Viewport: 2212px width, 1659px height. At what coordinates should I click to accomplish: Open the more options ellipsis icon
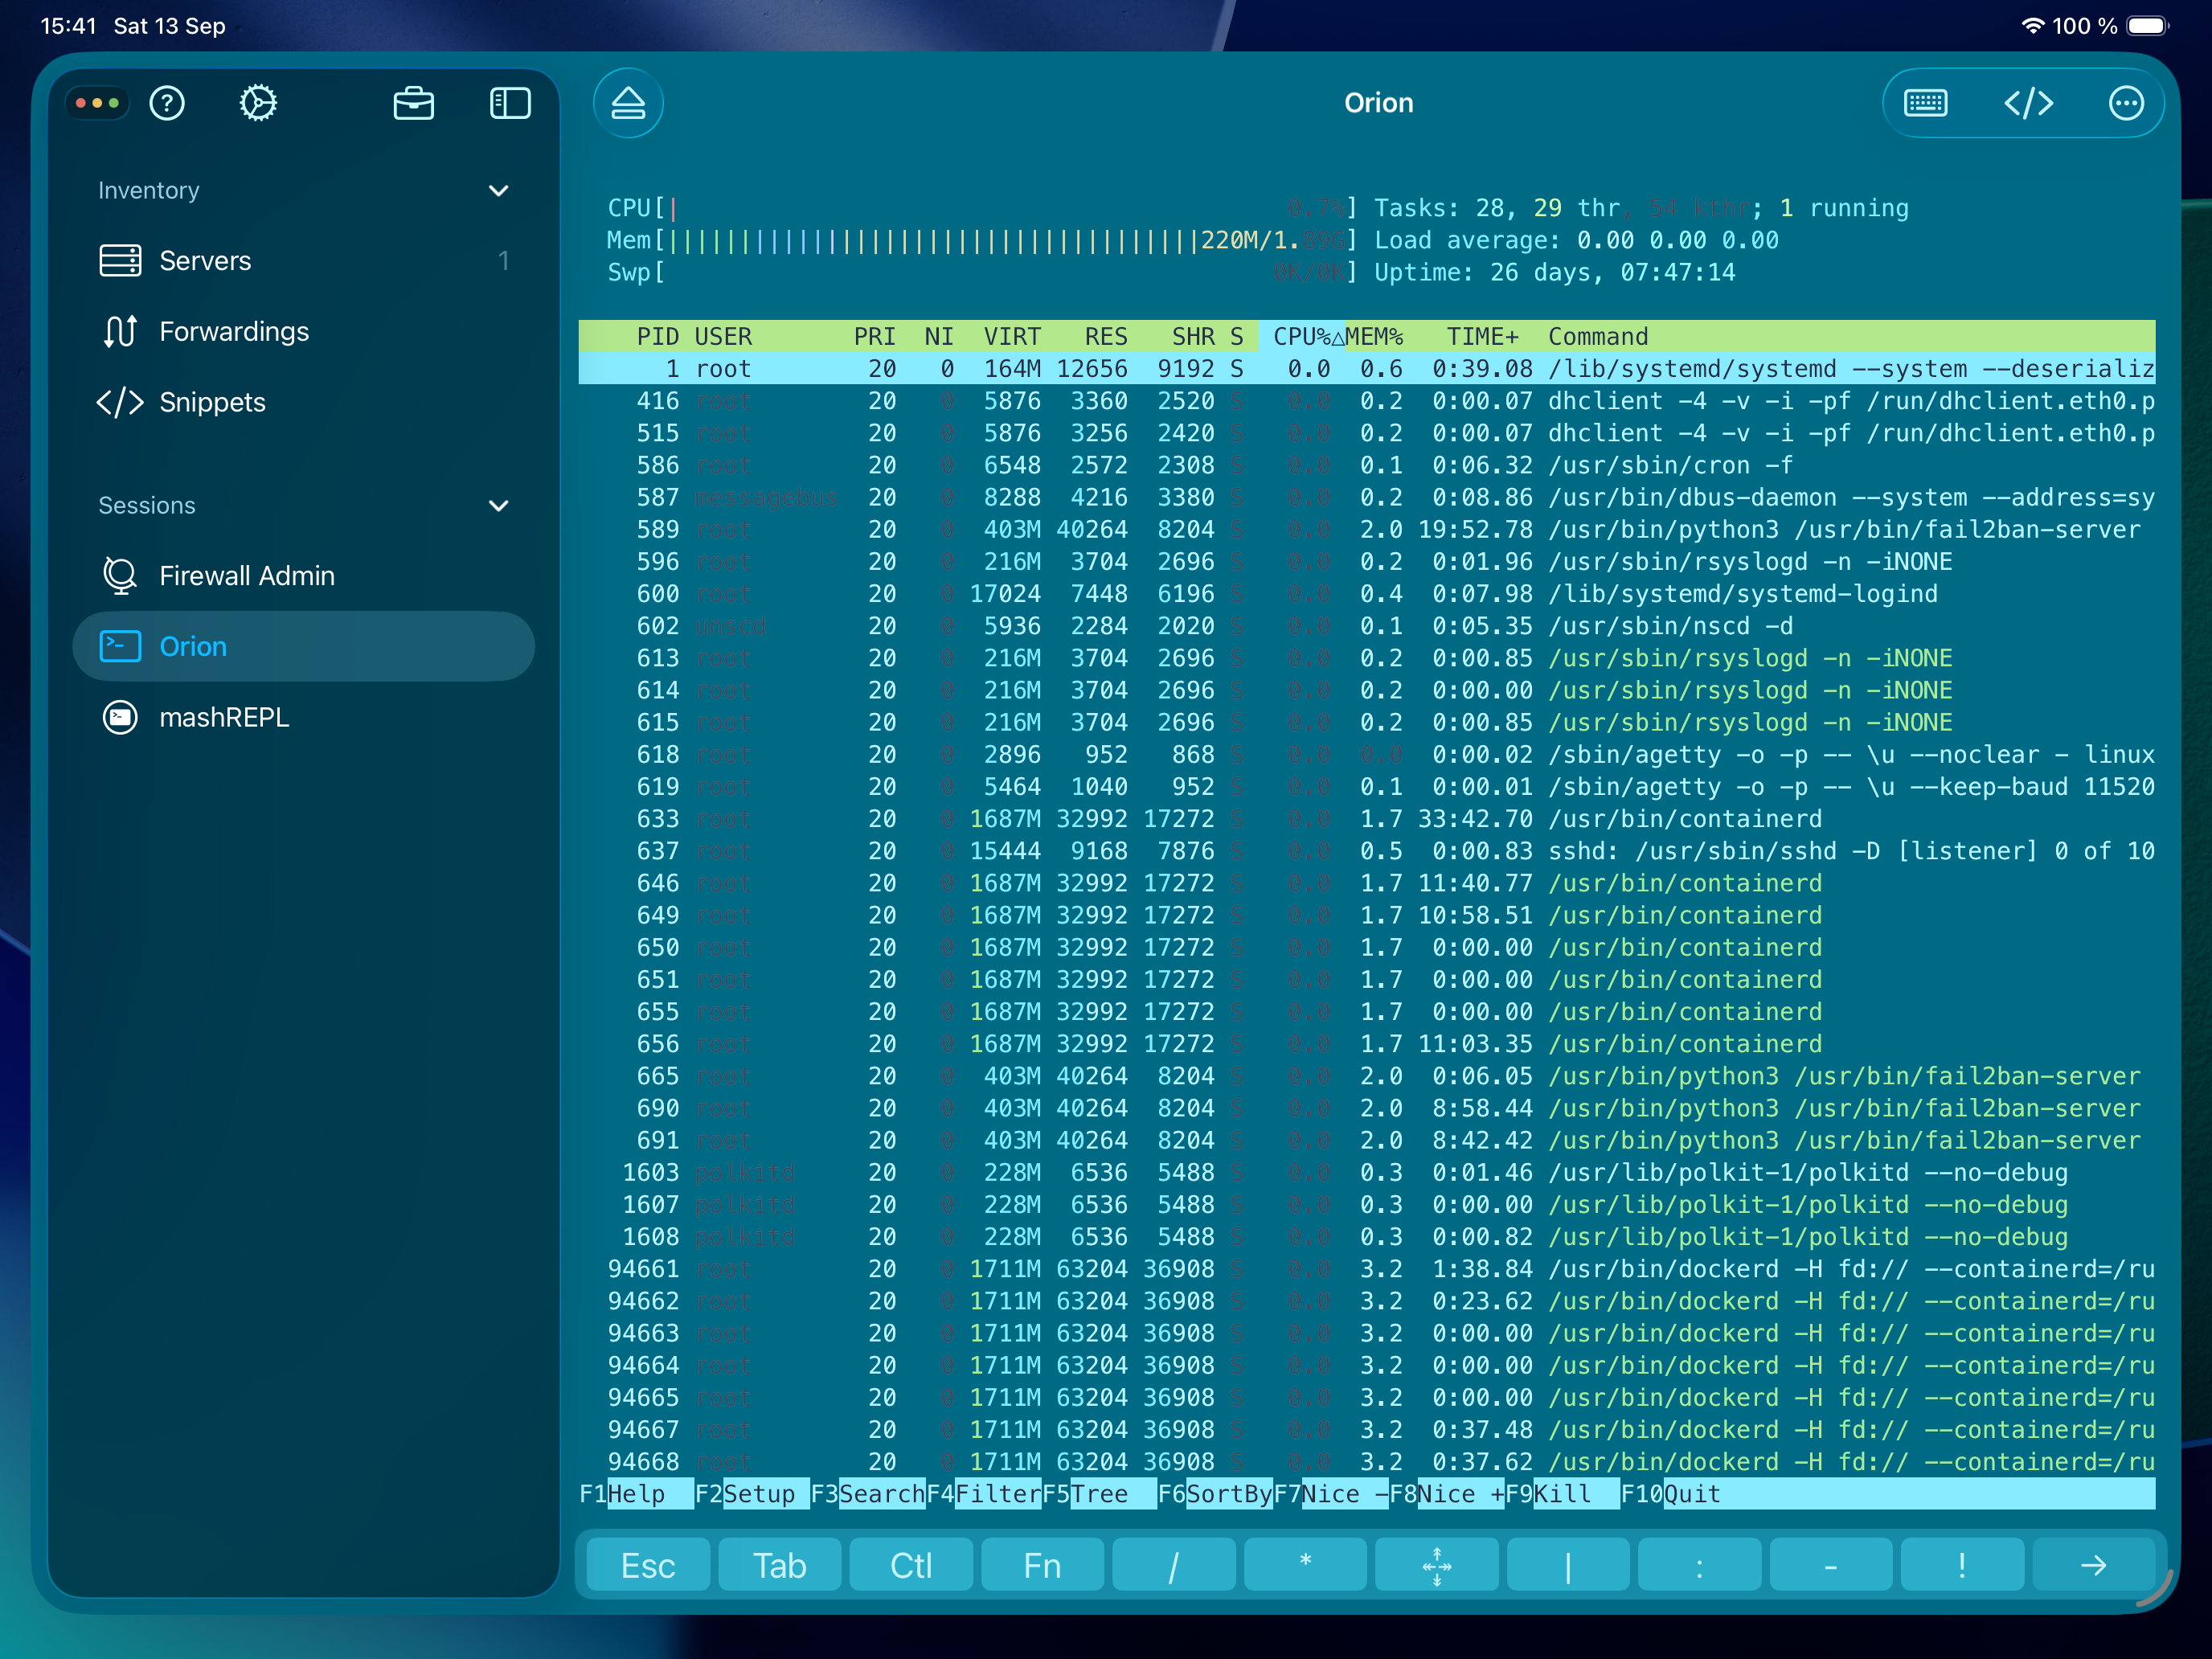pos(2125,103)
